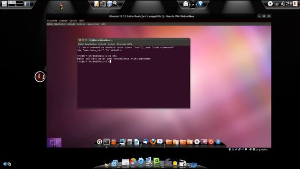Click the 'Strg Rechts' host key label
Image resolution: width=300 pixels, height=169 pixels.
tap(262, 149)
